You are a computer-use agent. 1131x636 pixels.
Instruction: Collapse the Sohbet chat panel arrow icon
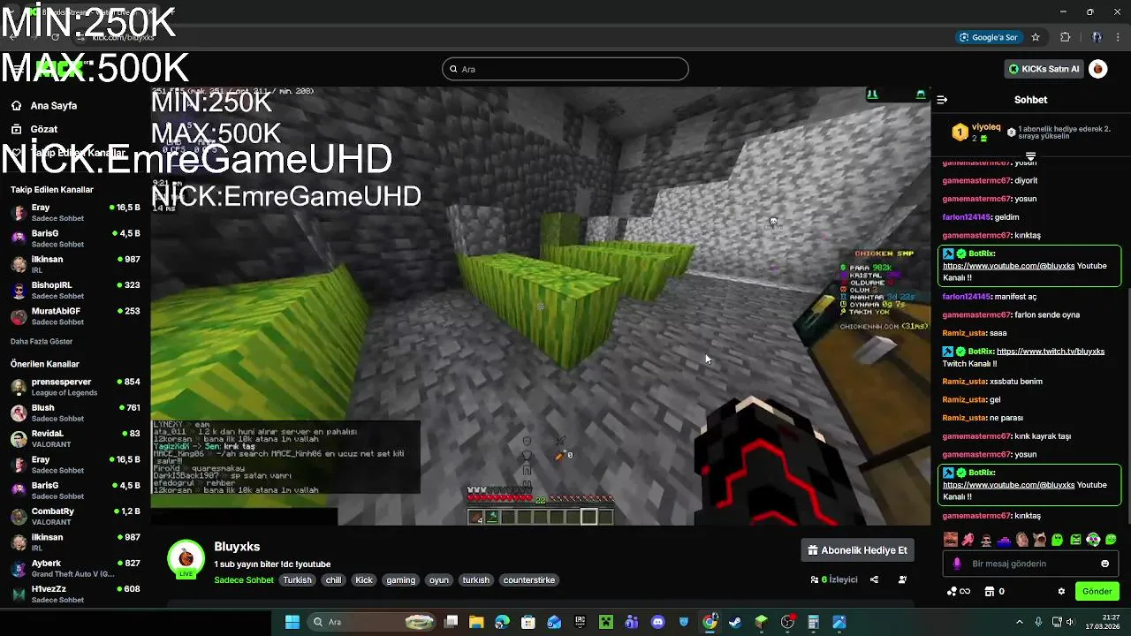click(942, 100)
